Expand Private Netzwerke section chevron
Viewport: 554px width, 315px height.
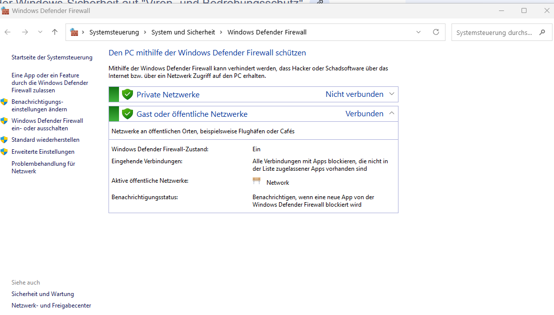pos(391,94)
